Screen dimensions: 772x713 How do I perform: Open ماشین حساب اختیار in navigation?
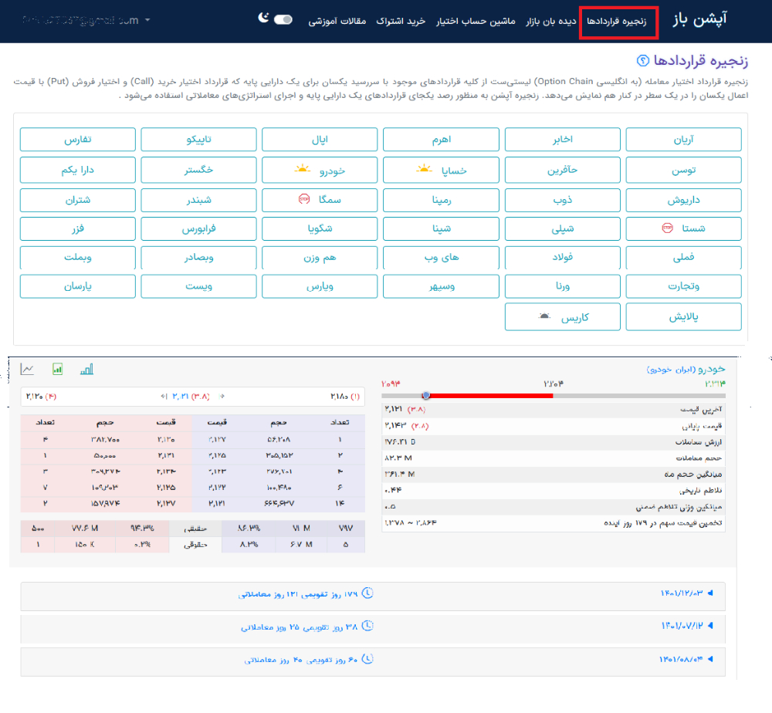(x=476, y=21)
